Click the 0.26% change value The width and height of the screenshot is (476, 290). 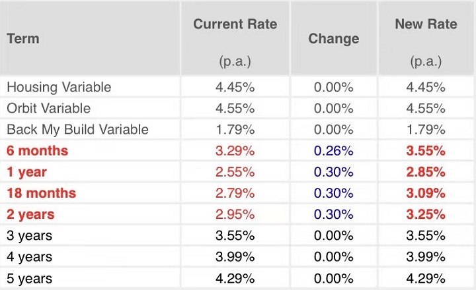point(334,151)
